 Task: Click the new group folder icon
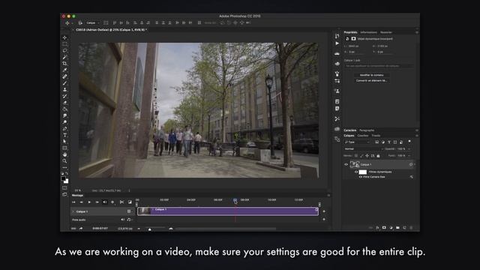click(x=397, y=228)
